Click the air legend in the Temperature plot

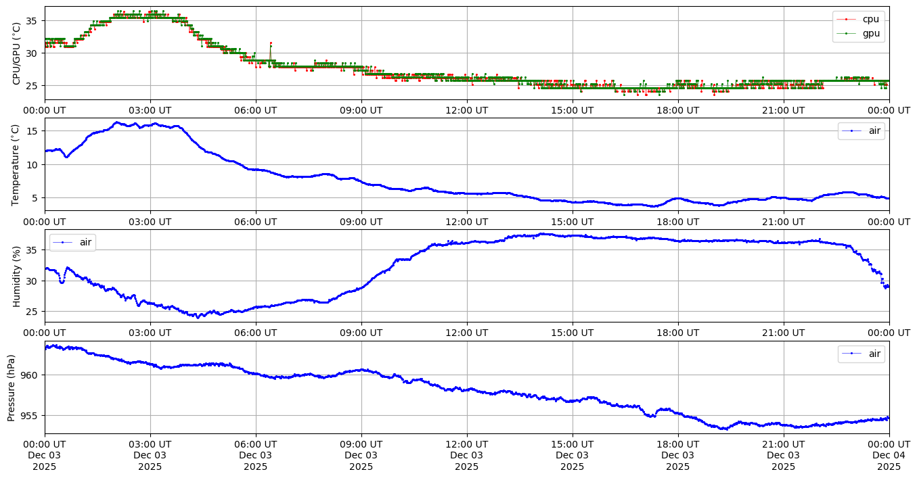(x=874, y=131)
